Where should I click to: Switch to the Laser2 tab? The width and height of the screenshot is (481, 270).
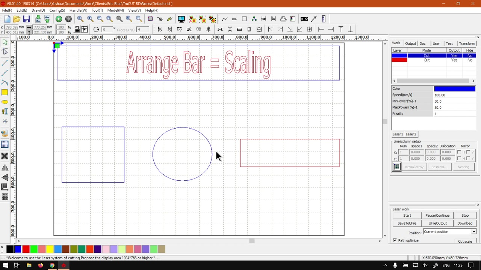411,134
